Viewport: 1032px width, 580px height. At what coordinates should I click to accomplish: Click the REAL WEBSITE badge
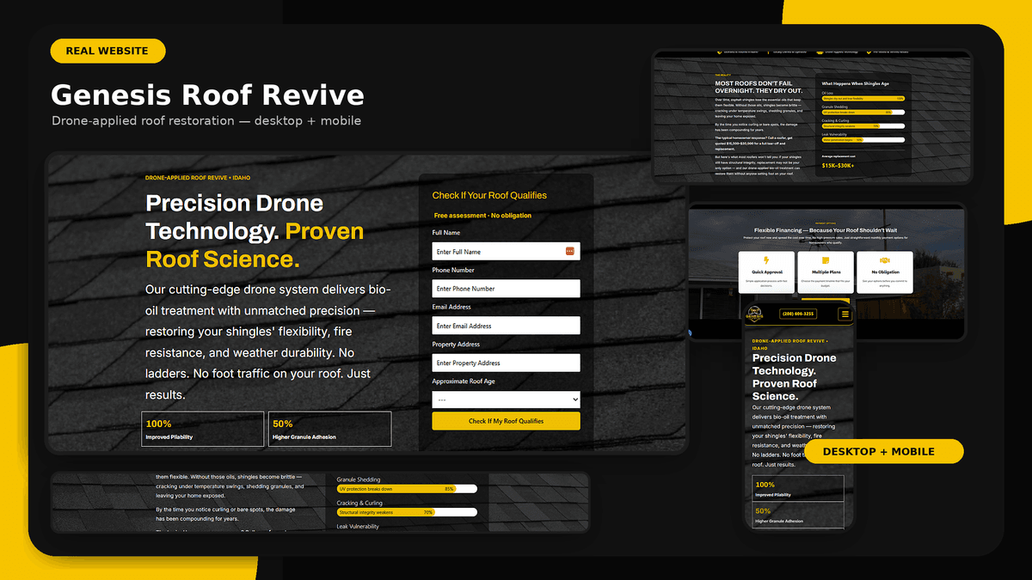point(107,51)
